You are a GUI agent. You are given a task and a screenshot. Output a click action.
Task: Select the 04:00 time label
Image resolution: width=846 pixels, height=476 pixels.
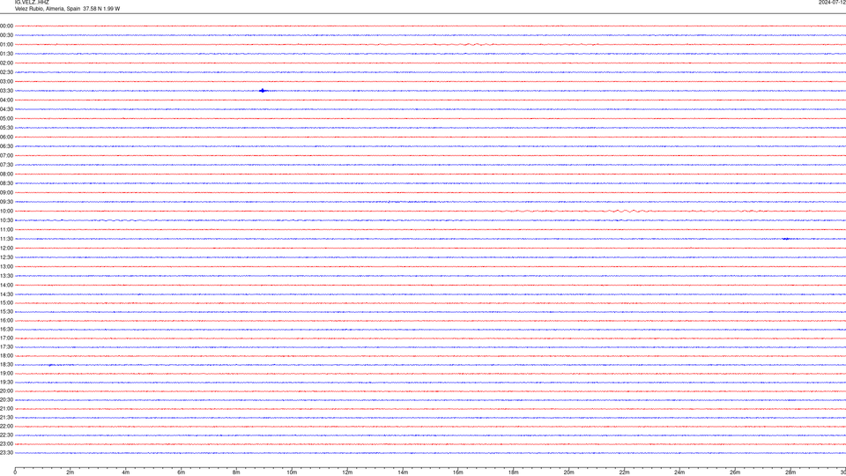pos(6,100)
